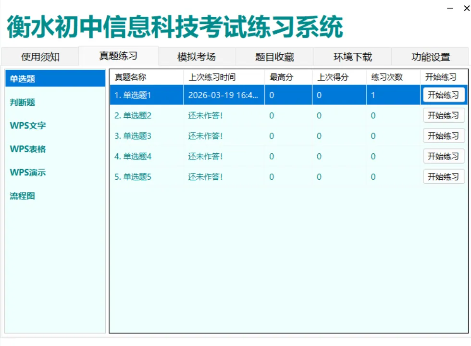Select the 单选题 category in the sidebar

(x=22, y=78)
